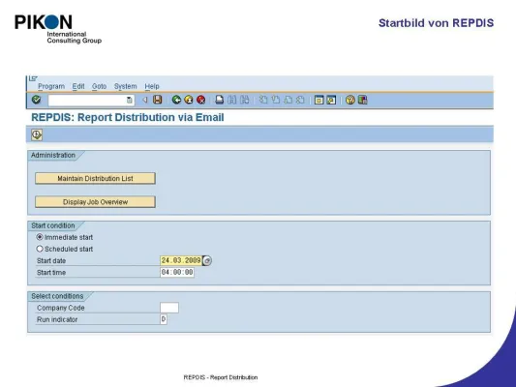Click the Administration group box label

pyautogui.click(x=53, y=155)
